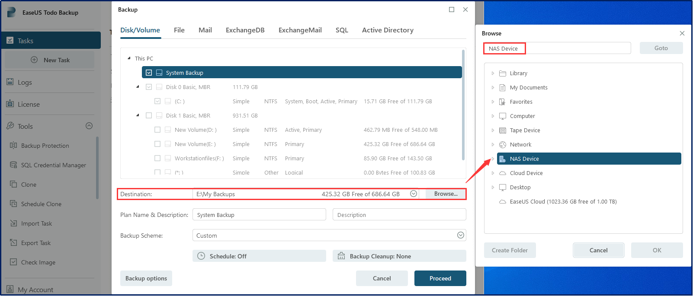
Task: Click the Proceed button
Action: point(440,278)
